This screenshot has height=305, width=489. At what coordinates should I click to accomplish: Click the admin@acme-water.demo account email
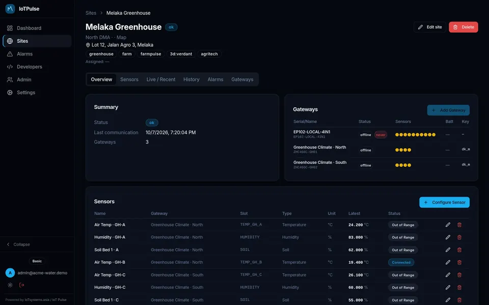pyautogui.click(x=42, y=273)
